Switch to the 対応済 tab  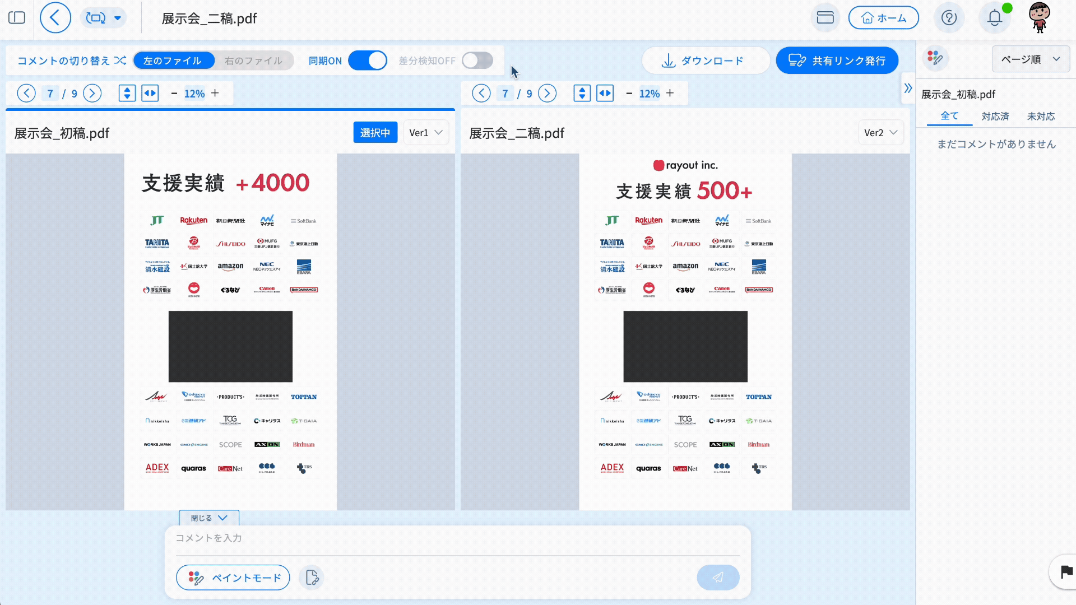click(995, 117)
